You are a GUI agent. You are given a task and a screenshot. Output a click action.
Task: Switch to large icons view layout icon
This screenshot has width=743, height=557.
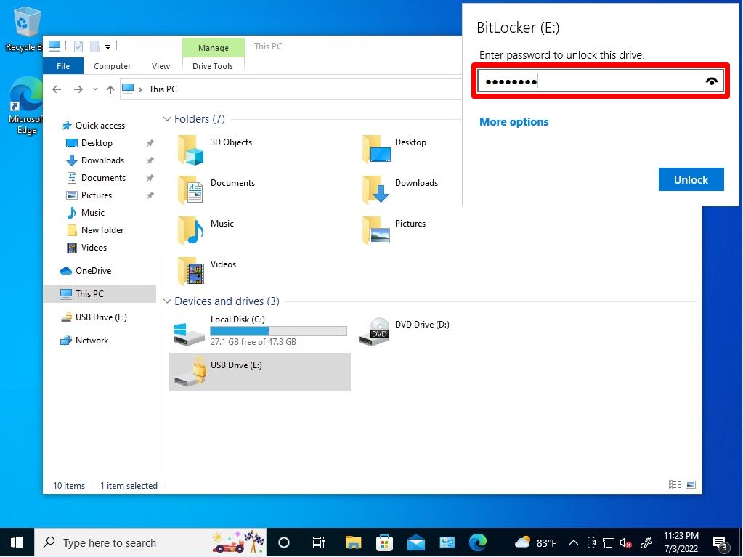691,484
